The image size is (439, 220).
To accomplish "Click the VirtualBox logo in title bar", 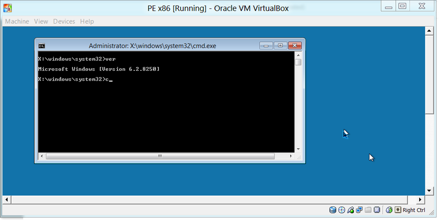I will (8, 8).
